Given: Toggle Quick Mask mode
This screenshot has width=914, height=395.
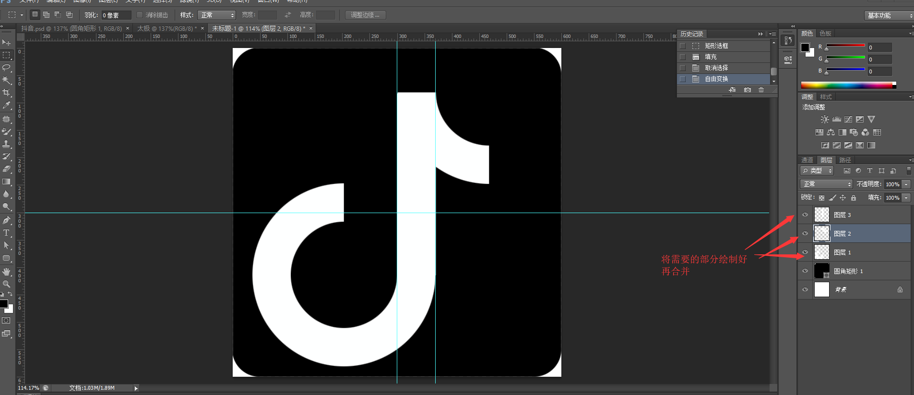Looking at the screenshot, I should 6,320.
